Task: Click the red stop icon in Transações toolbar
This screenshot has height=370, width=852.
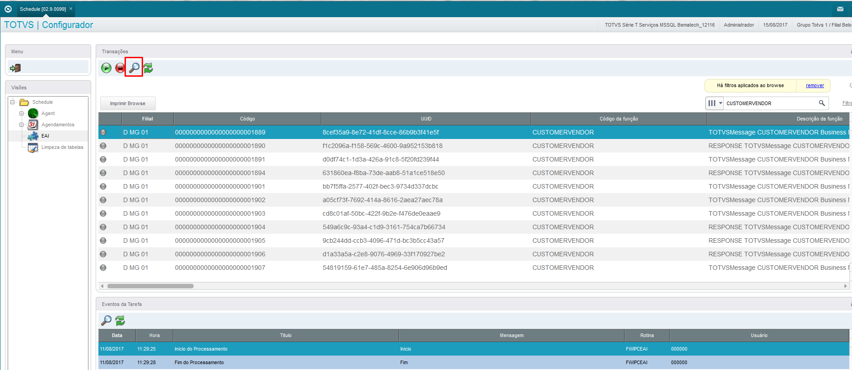Action: (x=120, y=68)
